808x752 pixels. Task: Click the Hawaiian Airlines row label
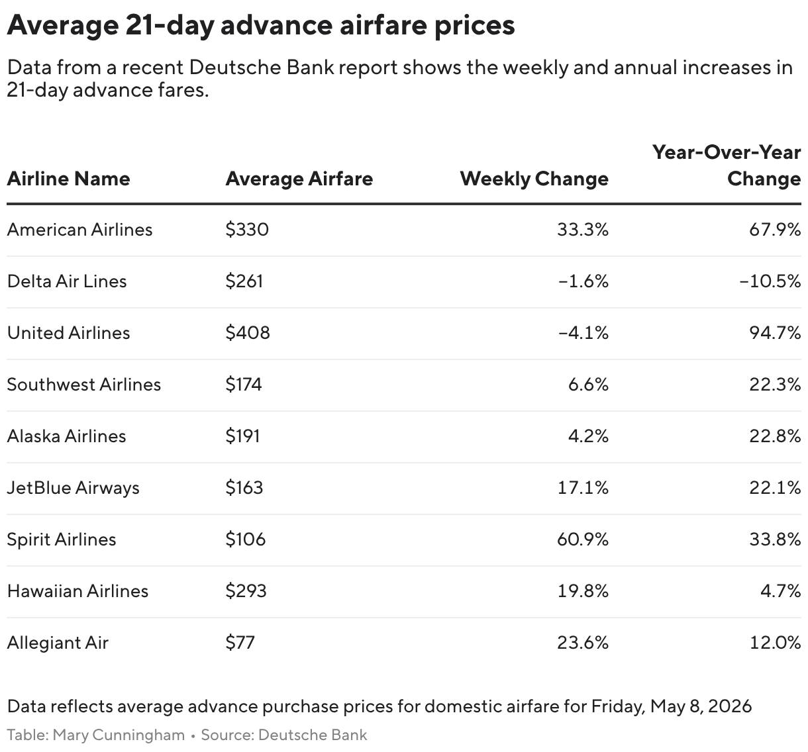[77, 591]
